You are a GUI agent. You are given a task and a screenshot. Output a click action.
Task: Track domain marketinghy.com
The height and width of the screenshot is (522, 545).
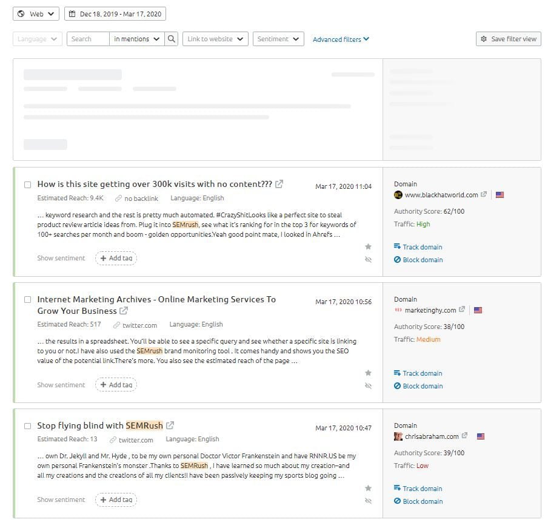coord(418,373)
